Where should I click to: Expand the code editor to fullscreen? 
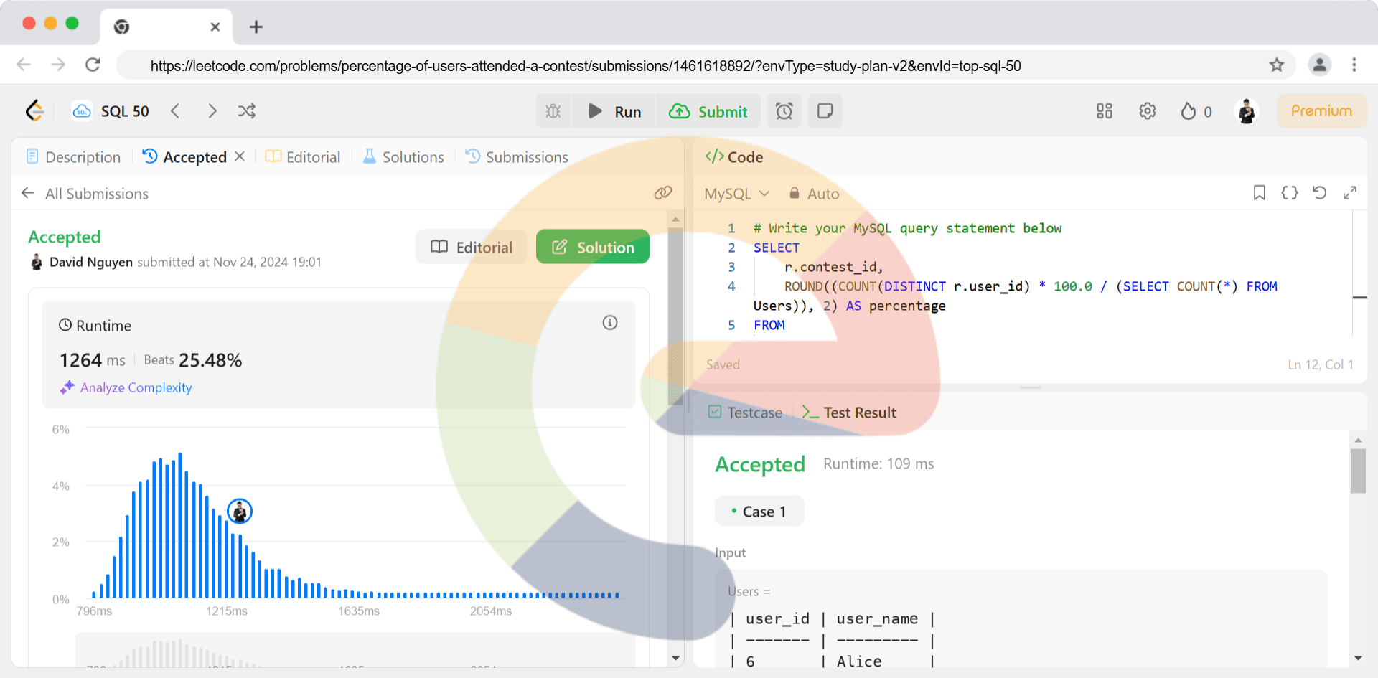(1350, 193)
